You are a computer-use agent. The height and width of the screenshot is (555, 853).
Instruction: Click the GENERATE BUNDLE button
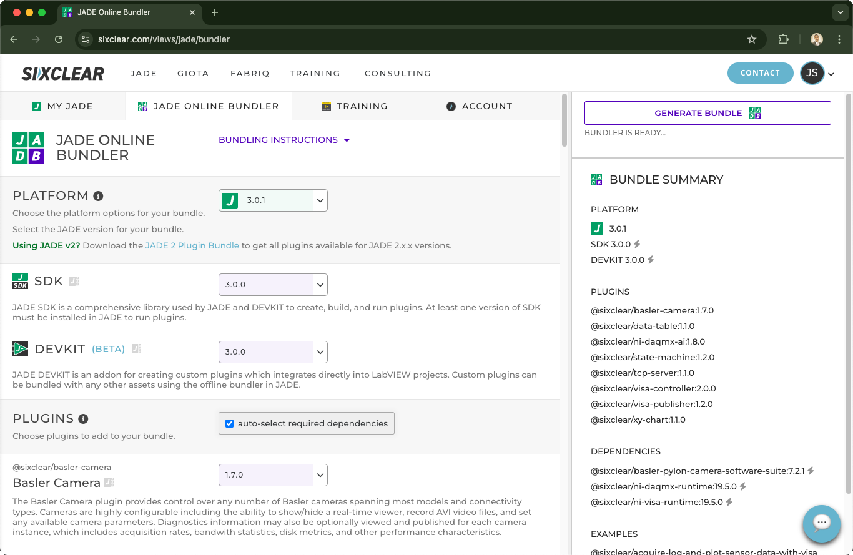(x=708, y=113)
